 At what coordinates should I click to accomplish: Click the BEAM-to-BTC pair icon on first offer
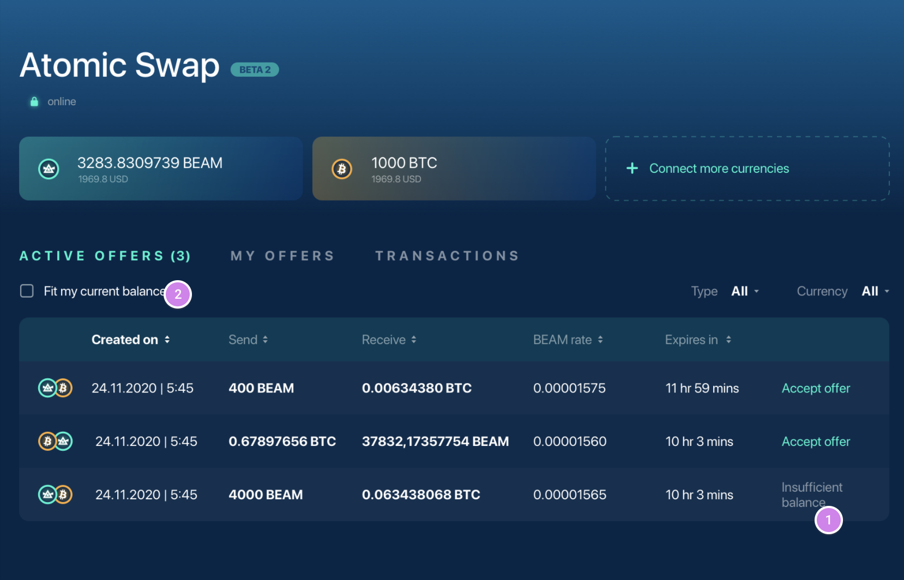click(x=55, y=388)
